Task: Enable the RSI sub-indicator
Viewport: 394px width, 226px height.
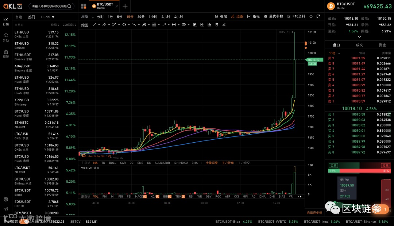Action: pyautogui.click(x=191, y=197)
